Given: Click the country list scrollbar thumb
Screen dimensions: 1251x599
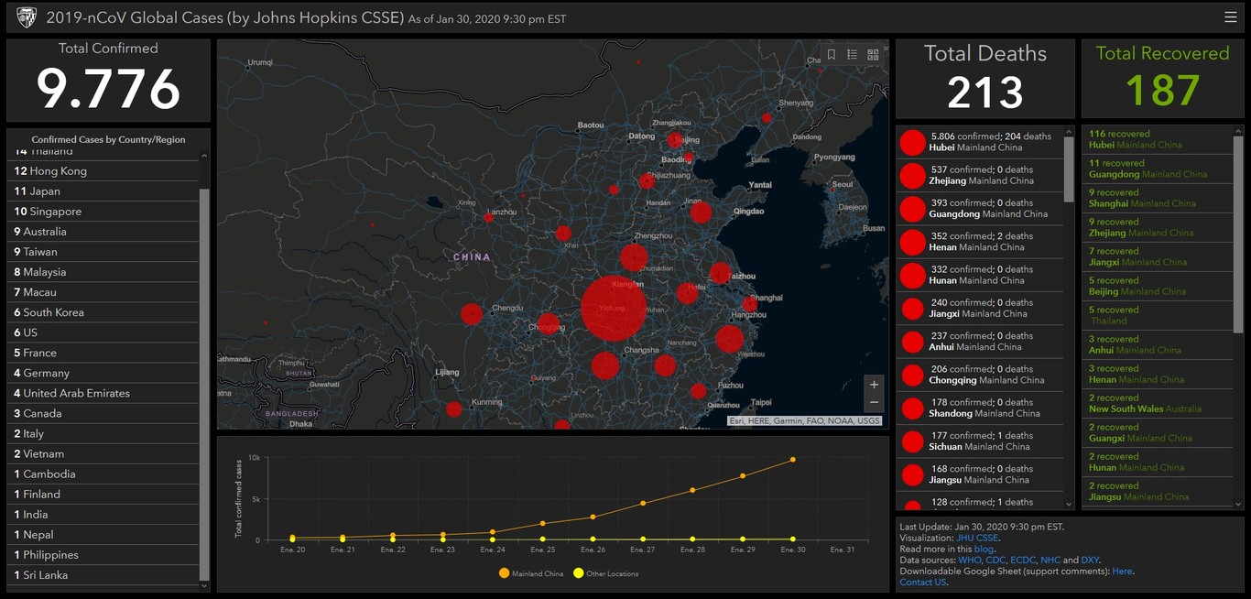Looking at the screenshot, I should pos(204,385).
